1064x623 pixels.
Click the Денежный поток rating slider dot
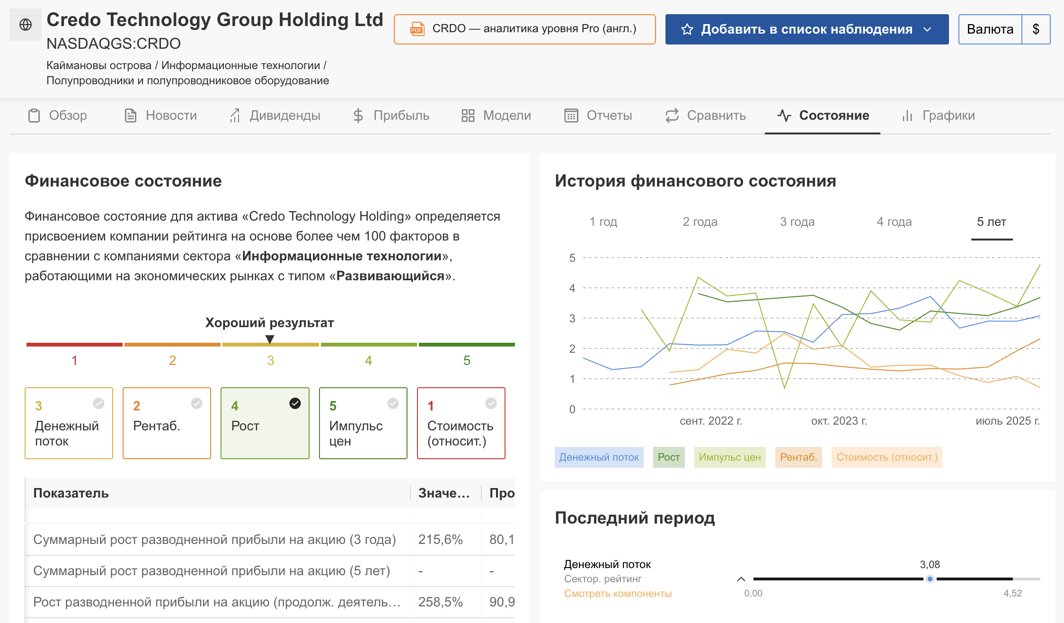pos(930,579)
